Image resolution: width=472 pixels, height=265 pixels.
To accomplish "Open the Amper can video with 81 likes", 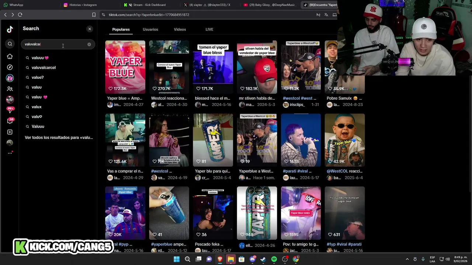I will pos(213,140).
